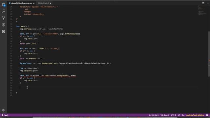Open the Manage gear menu
This screenshot has height=118, width=210.
tap(4, 110)
